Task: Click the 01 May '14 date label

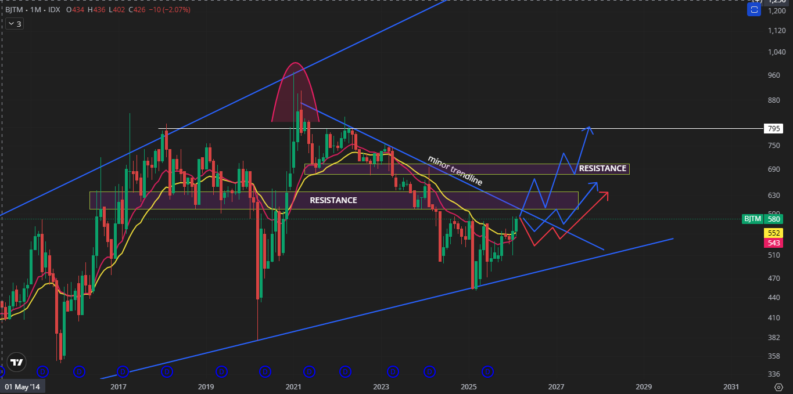Action: pos(21,386)
